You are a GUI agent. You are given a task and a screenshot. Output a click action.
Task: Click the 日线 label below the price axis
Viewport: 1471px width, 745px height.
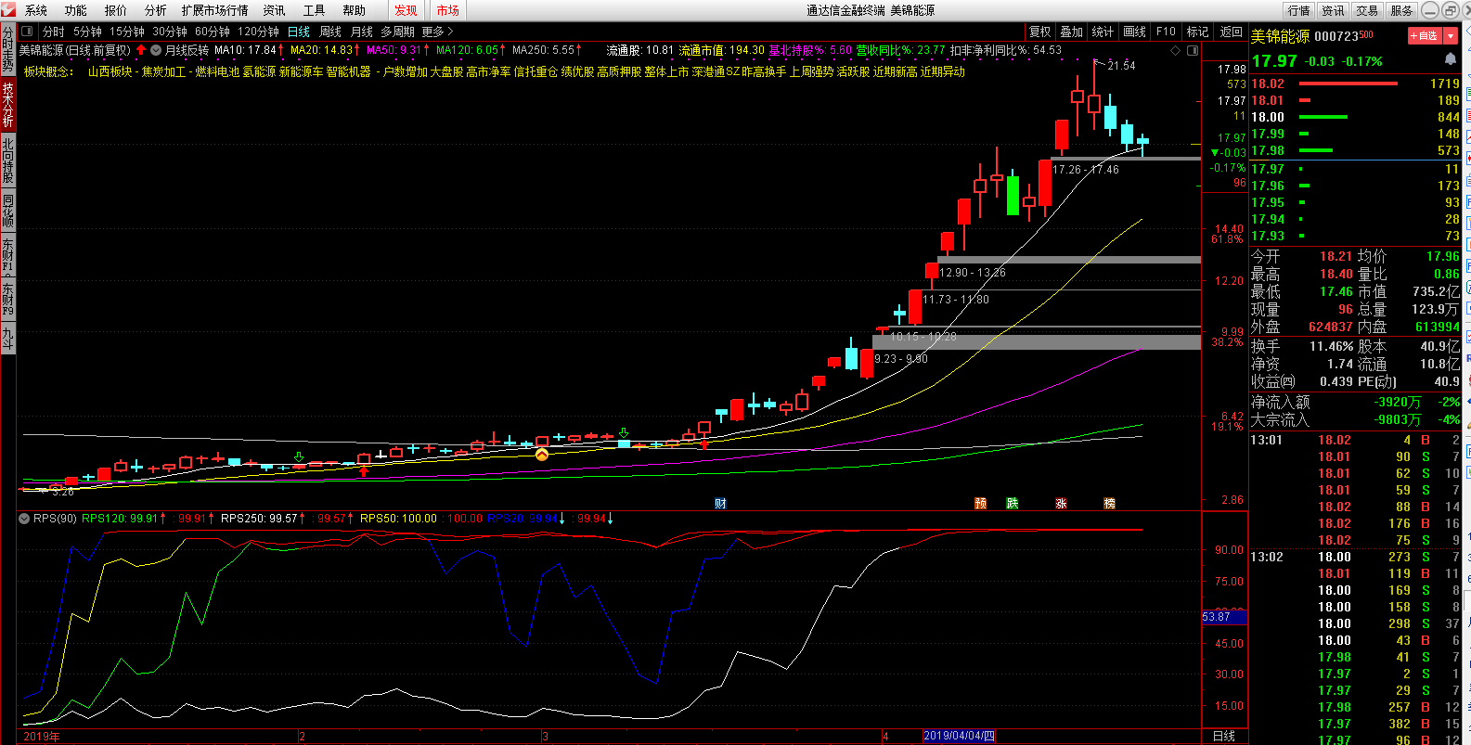coord(1224,736)
